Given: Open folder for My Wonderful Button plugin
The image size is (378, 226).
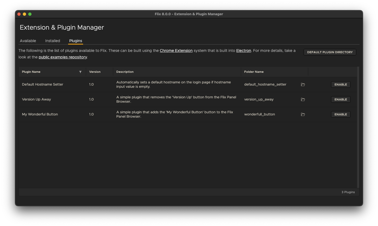Looking at the screenshot, I should coord(303,114).
